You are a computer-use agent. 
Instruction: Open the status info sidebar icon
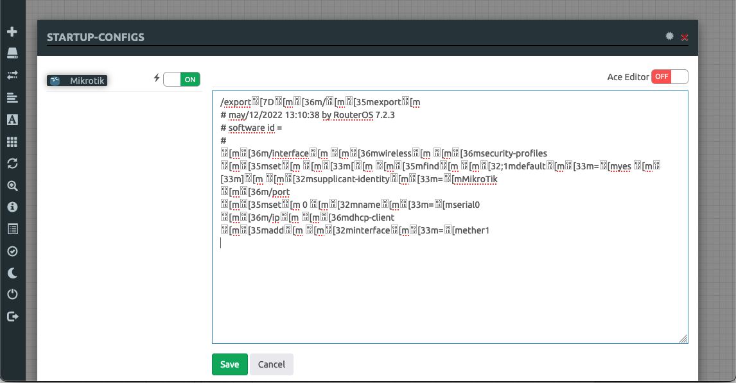(12, 207)
